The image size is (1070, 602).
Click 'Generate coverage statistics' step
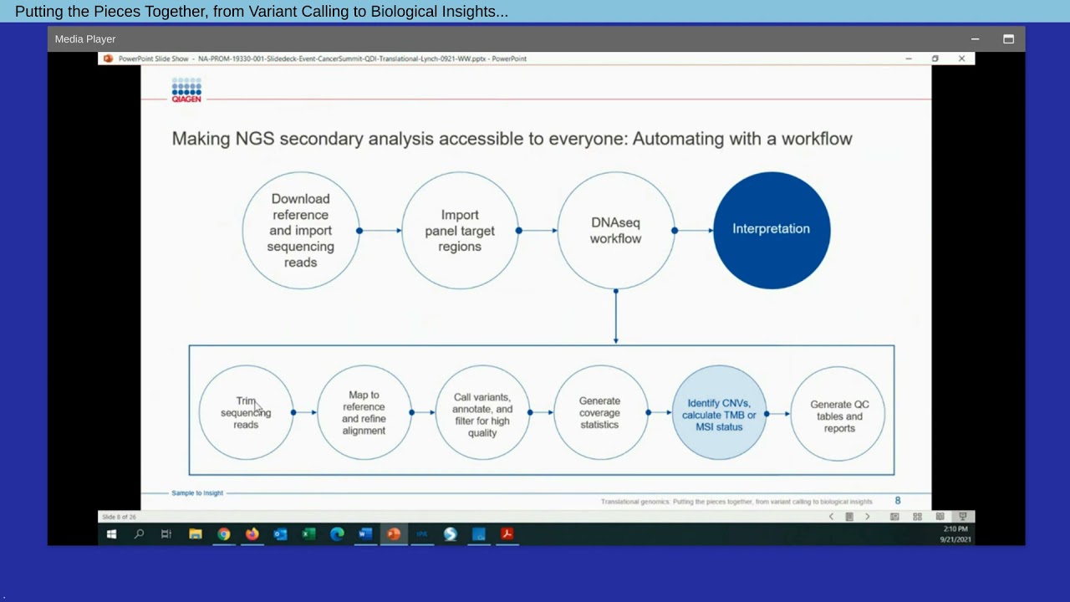click(x=600, y=412)
